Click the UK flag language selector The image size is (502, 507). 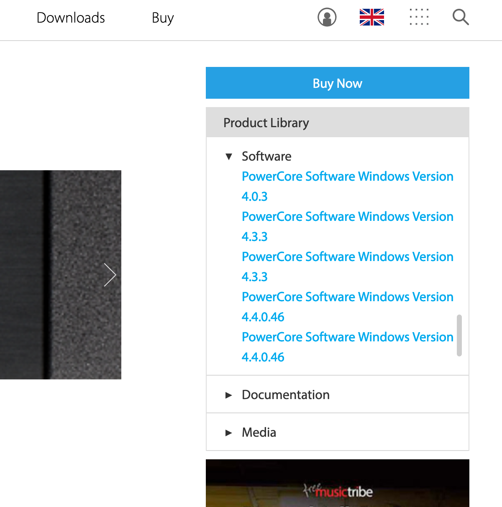point(371,18)
